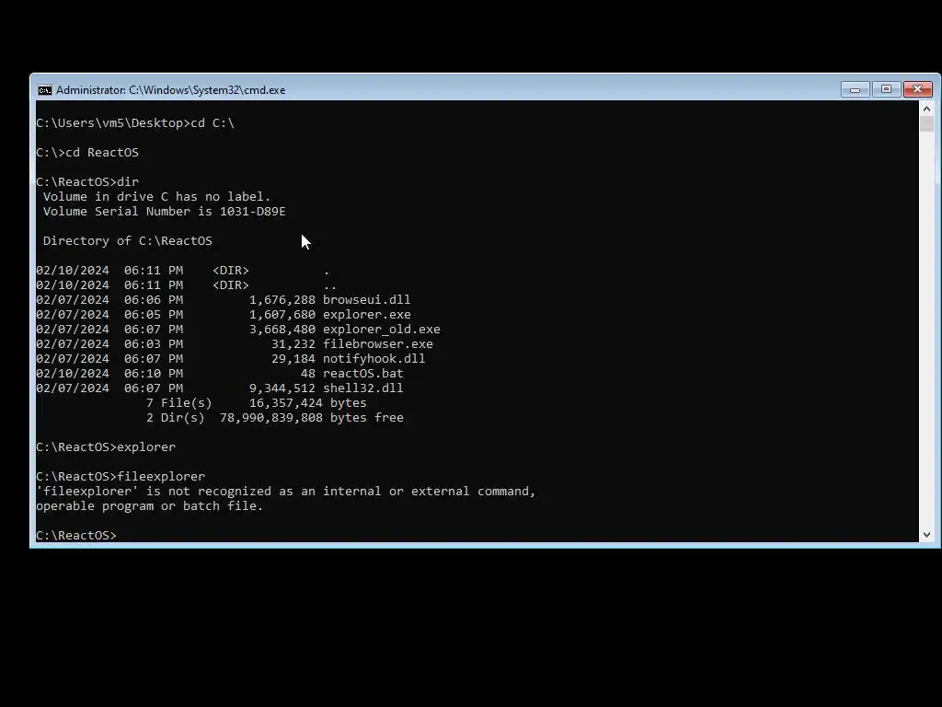942x707 pixels.
Task: Click the '7 File(s)' summary line
Action: (x=256, y=403)
